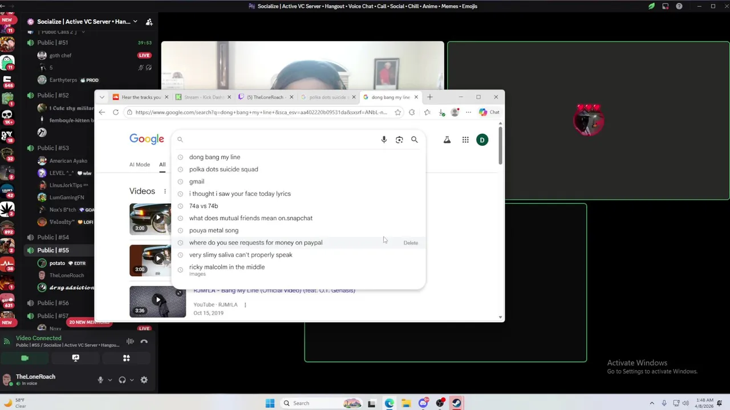Add this page to favorites star
Screen dimensions: 730x410
[398, 112]
